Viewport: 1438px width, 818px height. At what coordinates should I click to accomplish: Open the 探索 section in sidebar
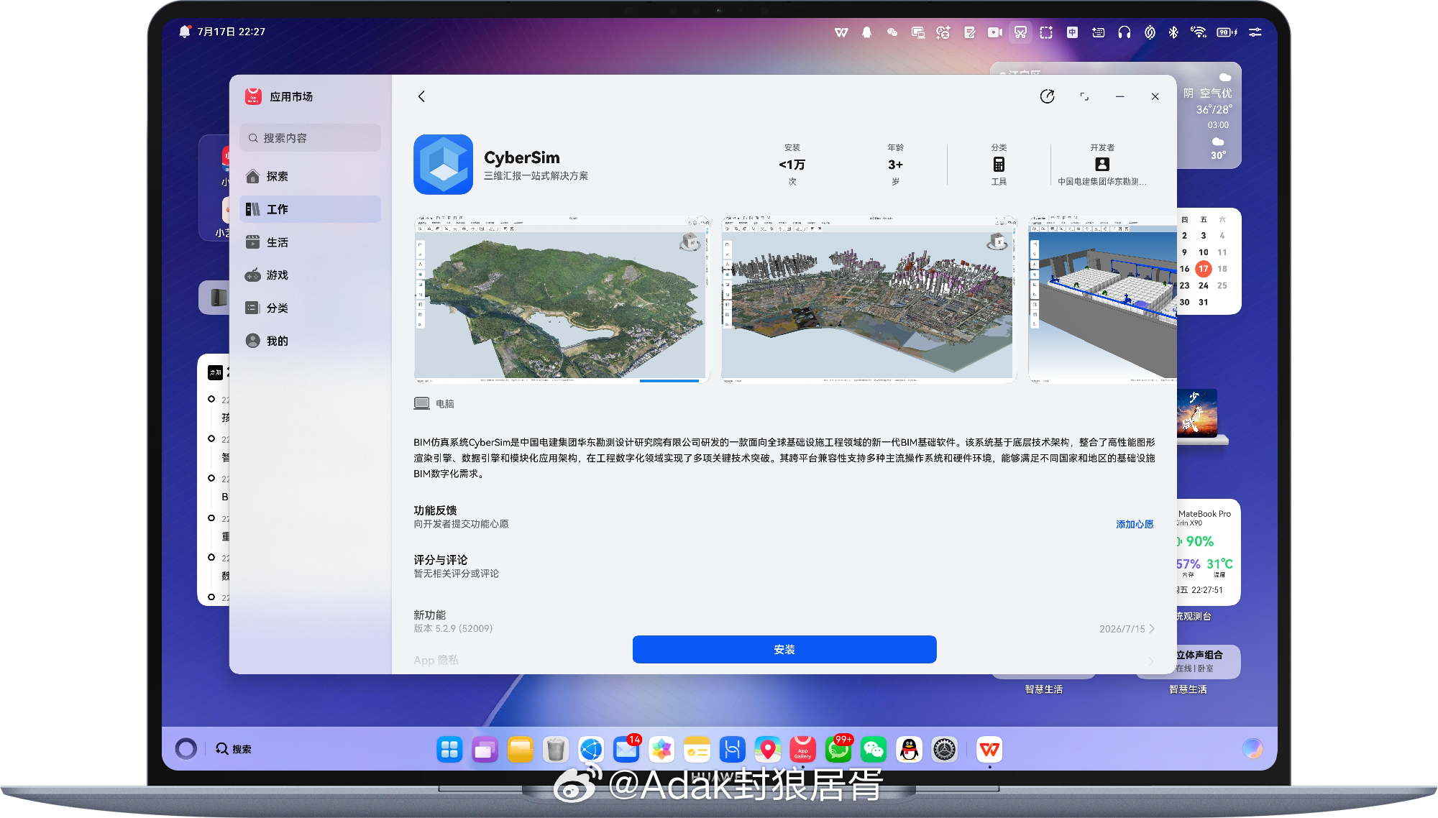[310, 176]
